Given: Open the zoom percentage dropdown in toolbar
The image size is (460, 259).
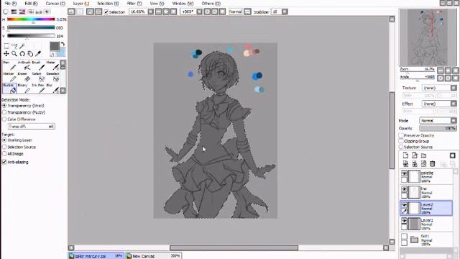Looking at the screenshot, I should (150, 12).
